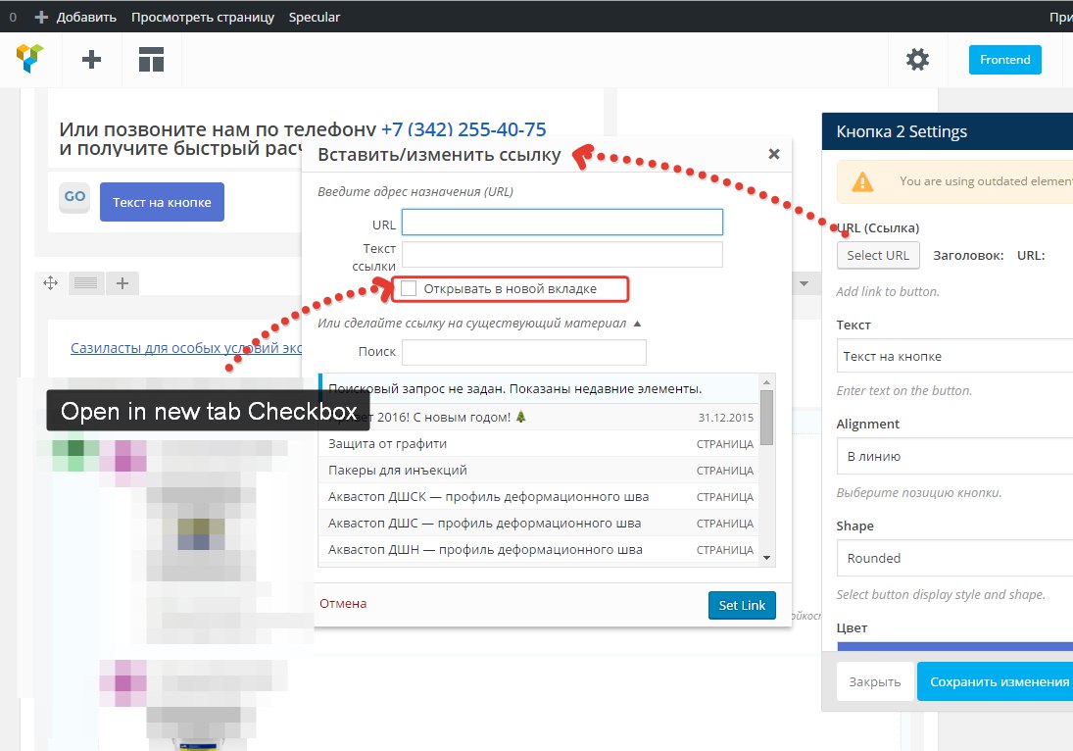Screen dimensions: 1073x751
Task: Click warning icon in outdated notice
Action: 862,181
